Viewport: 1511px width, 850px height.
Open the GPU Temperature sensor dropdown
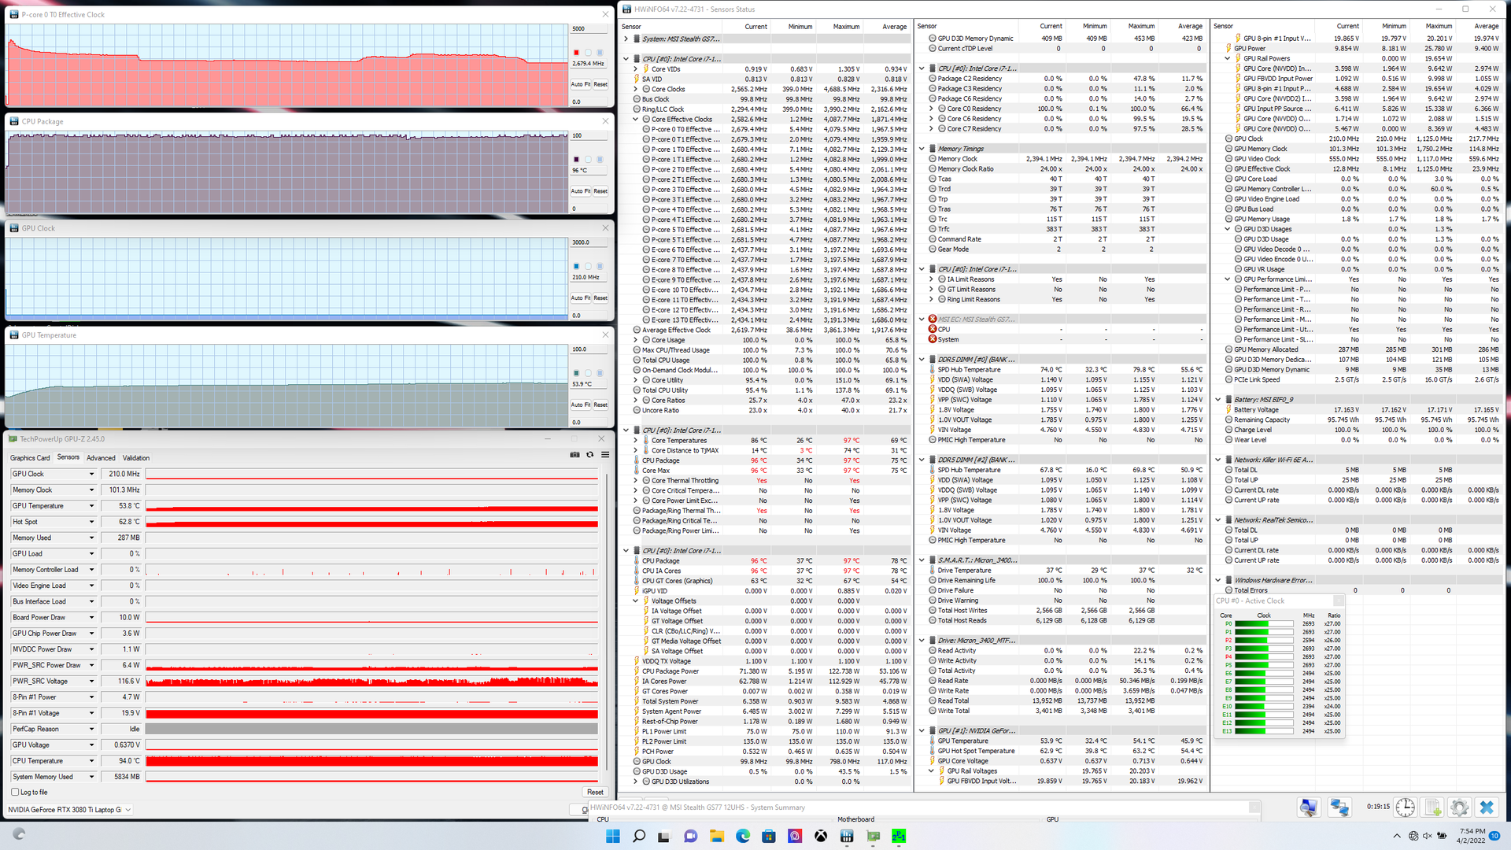coord(91,506)
